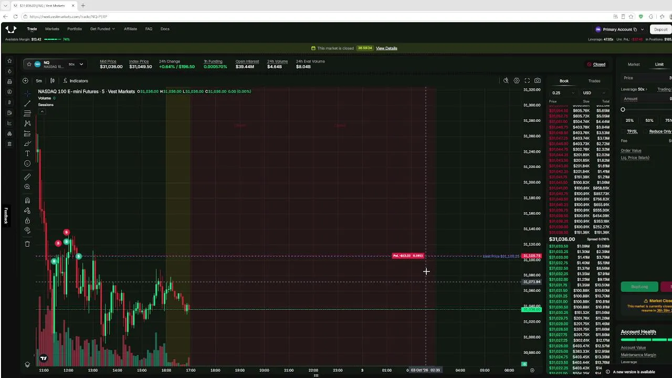
Task: Expand the Get Funded menu
Action: (x=102, y=29)
